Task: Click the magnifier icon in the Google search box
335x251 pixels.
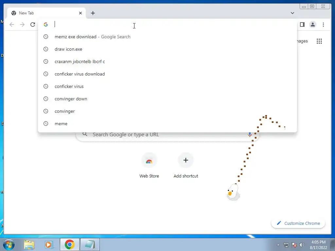Action: point(85,134)
